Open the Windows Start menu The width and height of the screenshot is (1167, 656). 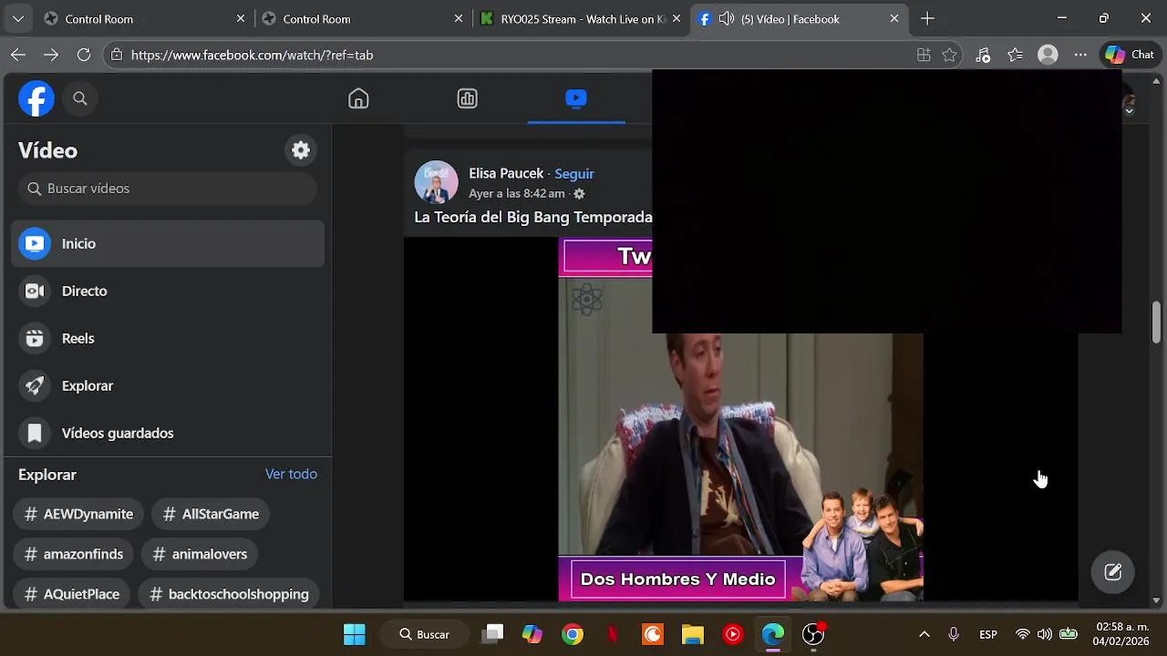pos(355,634)
